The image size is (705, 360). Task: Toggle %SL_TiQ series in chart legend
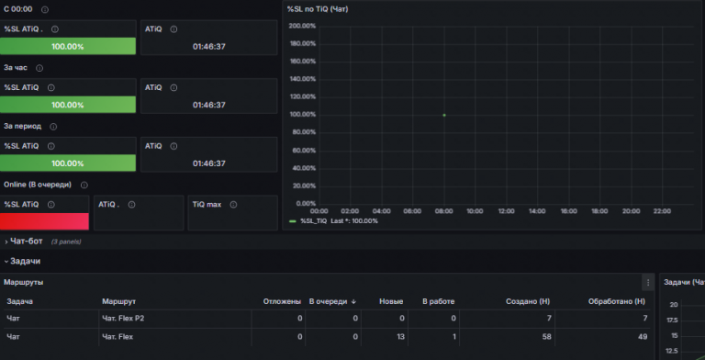314,221
